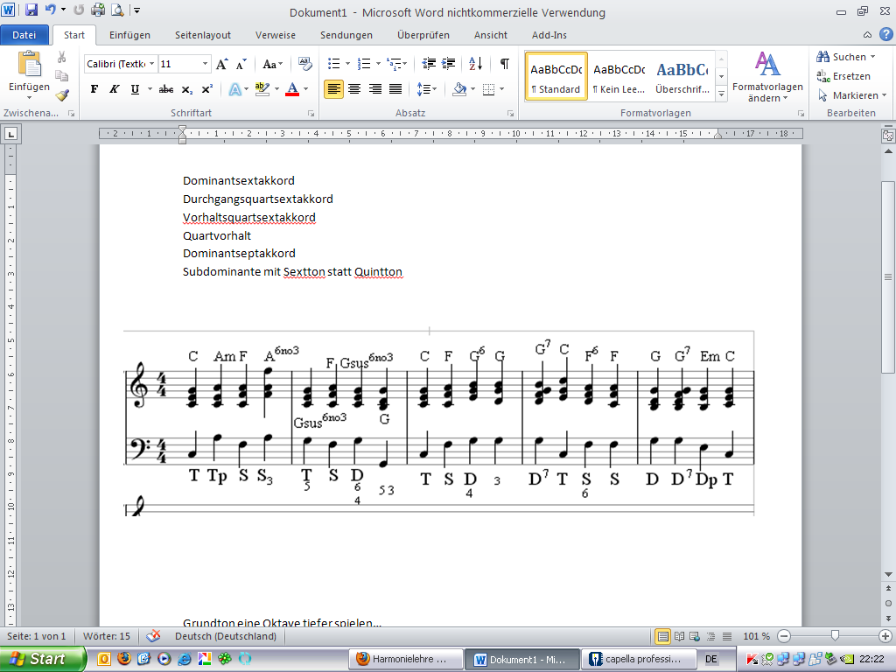The width and height of the screenshot is (896, 672).
Task: Toggle show paragraph marks
Action: tap(505, 63)
